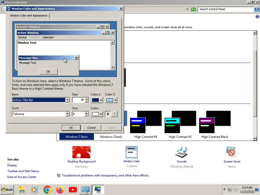This screenshot has height=195, width=260.
Task: Click Window Text area in preview
Action: point(27,43)
